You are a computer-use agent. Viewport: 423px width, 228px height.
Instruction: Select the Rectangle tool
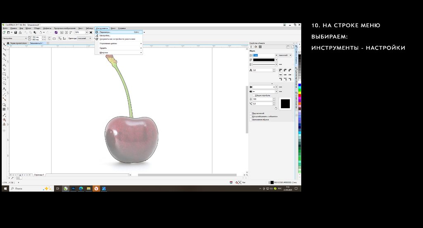(4, 74)
